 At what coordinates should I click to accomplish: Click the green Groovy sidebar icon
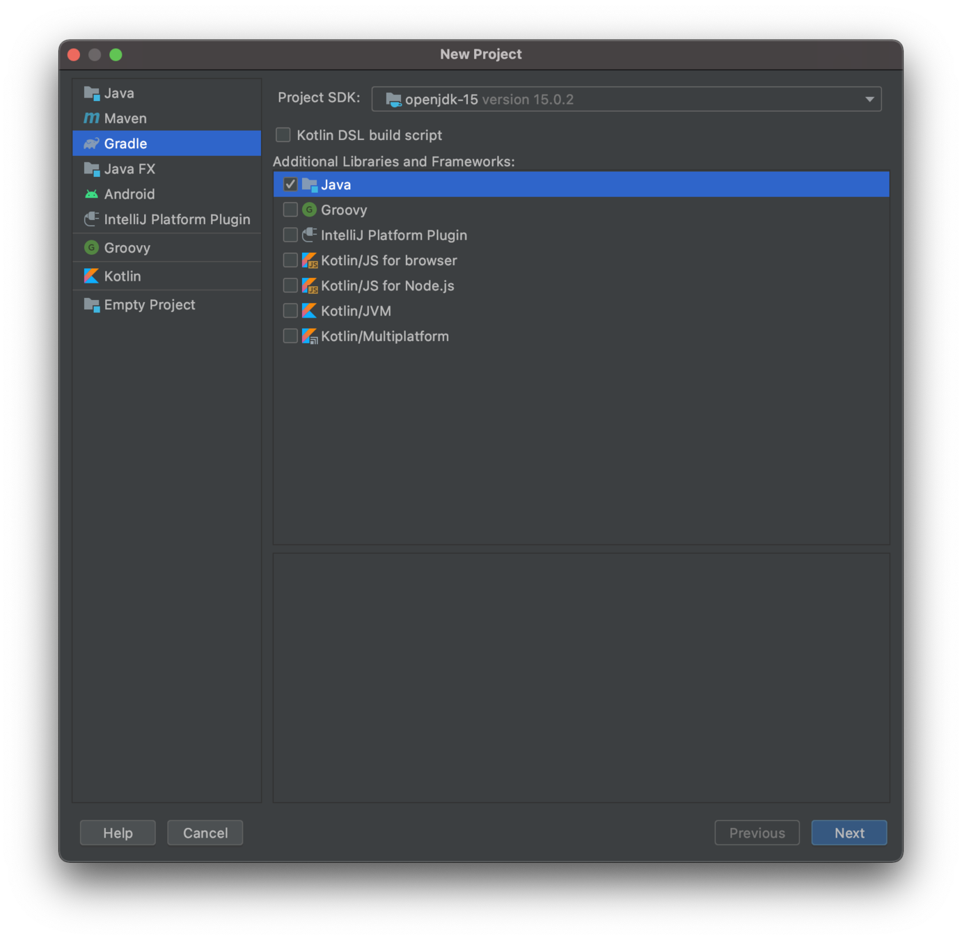(x=91, y=247)
